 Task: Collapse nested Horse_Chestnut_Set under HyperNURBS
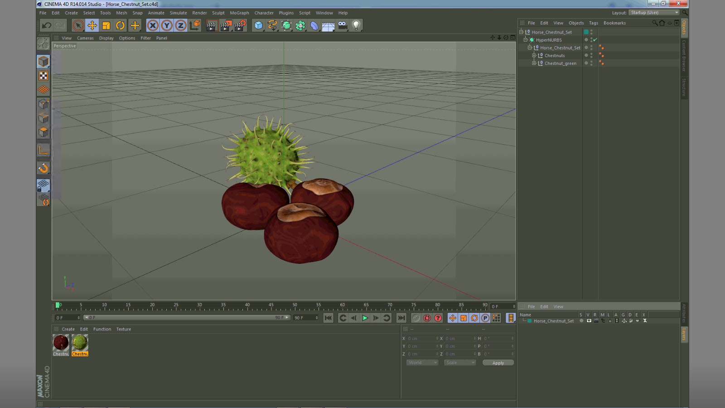(x=529, y=48)
